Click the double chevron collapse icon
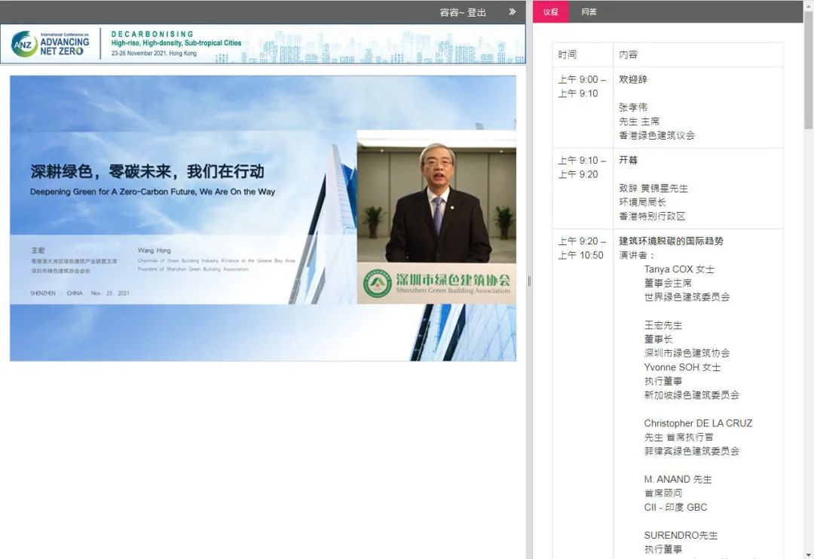 513,12
